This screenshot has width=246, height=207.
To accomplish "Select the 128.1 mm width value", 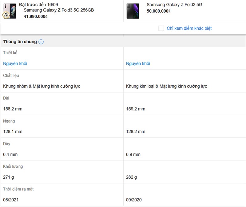I will click(x=13, y=132).
